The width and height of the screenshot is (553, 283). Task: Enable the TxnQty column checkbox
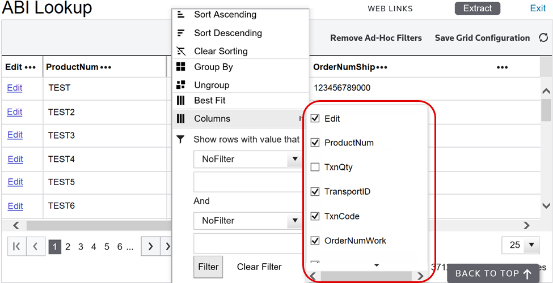(x=315, y=167)
